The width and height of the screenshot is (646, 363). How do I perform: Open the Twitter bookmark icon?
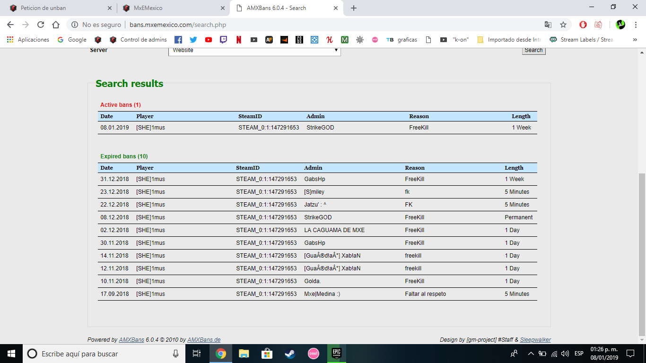pos(193,40)
